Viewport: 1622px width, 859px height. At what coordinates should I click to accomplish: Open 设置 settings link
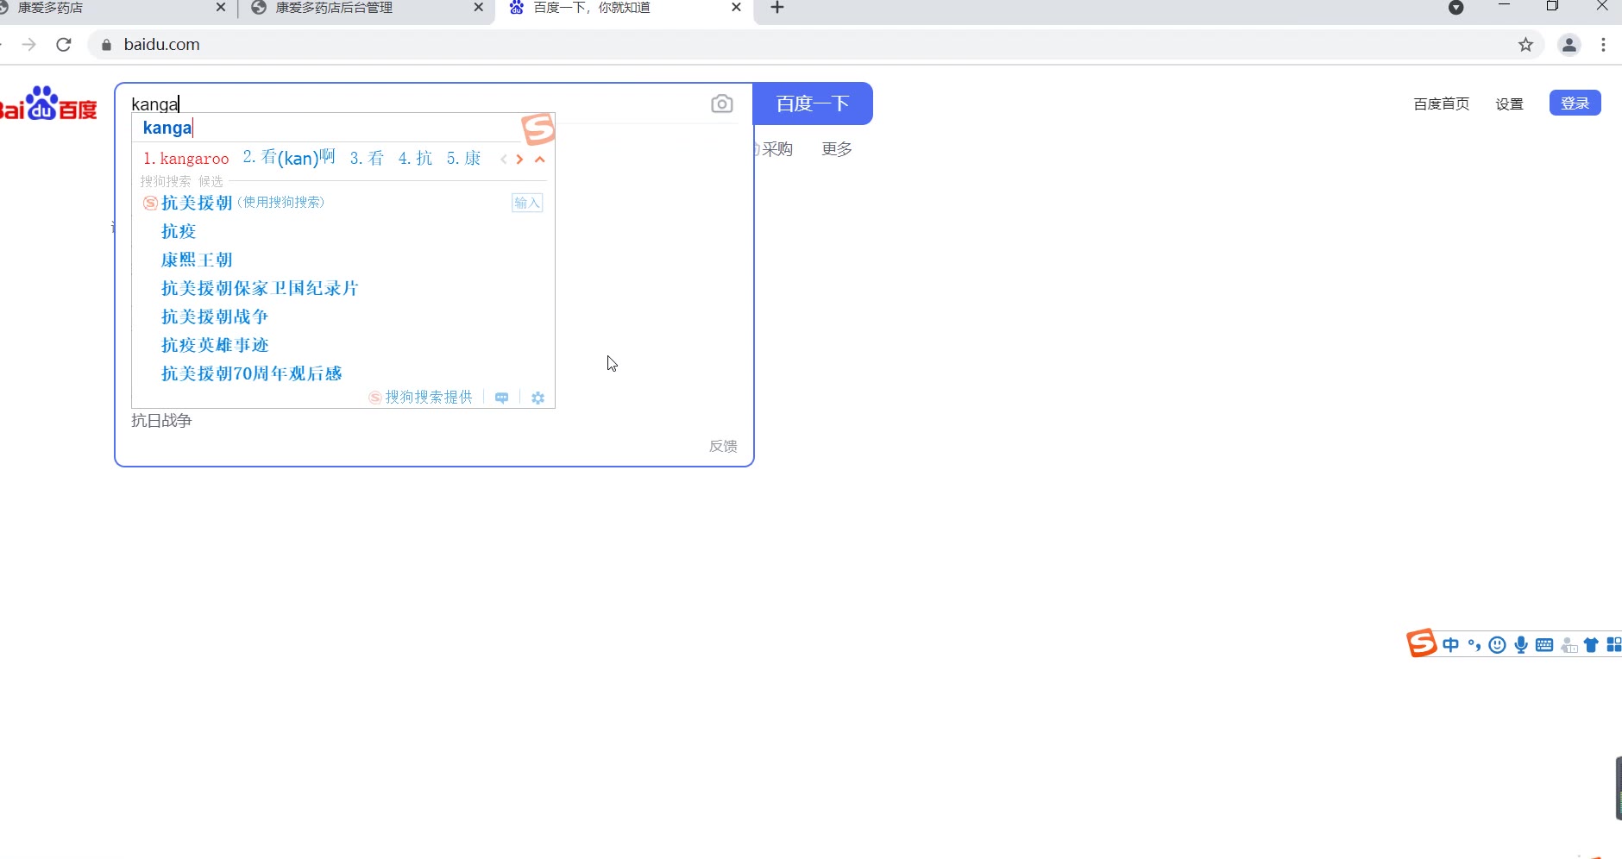pos(1510,104)
